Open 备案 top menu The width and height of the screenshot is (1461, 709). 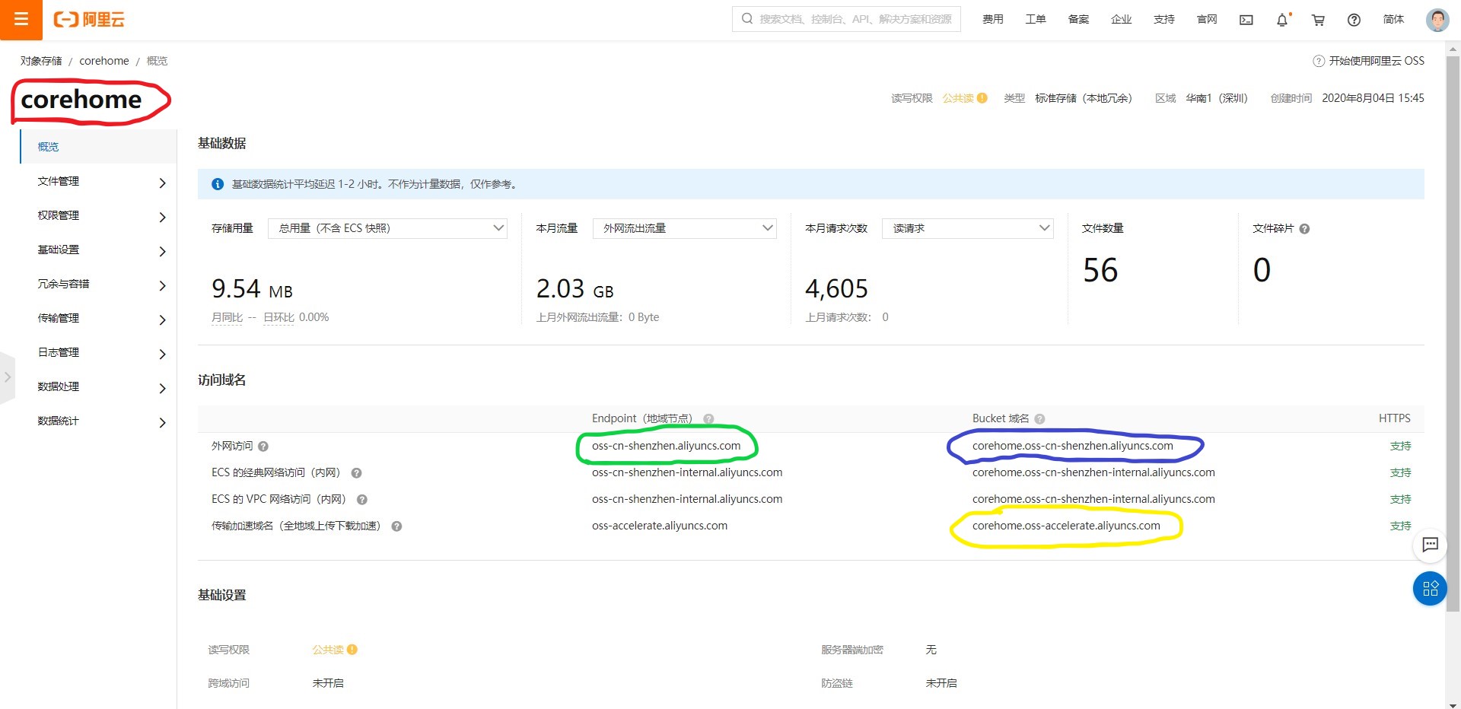[1078, 20]
